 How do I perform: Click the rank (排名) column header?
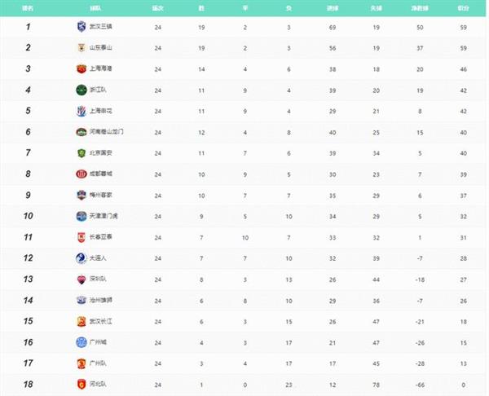[x=28, y=8]
